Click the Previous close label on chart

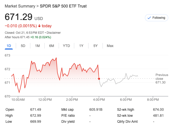162,77
